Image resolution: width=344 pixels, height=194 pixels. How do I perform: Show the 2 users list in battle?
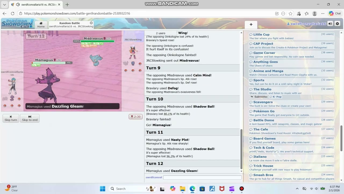tap(160, 33)
